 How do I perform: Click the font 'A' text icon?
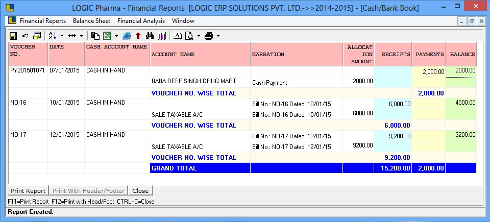click(x=177, y=36)
